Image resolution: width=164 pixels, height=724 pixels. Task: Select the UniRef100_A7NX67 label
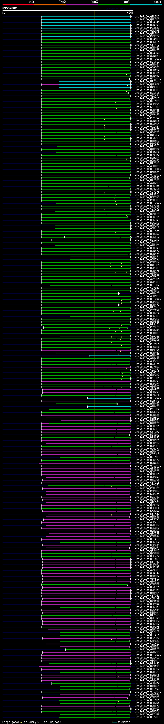point(147,404)
